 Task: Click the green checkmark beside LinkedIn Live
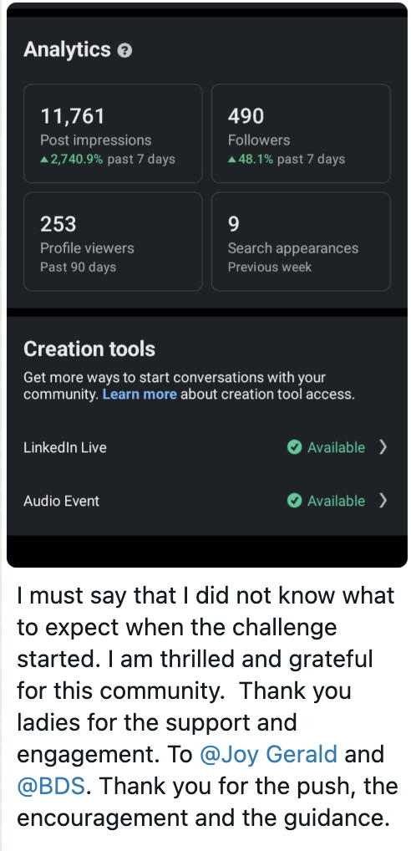click(294, 447)
